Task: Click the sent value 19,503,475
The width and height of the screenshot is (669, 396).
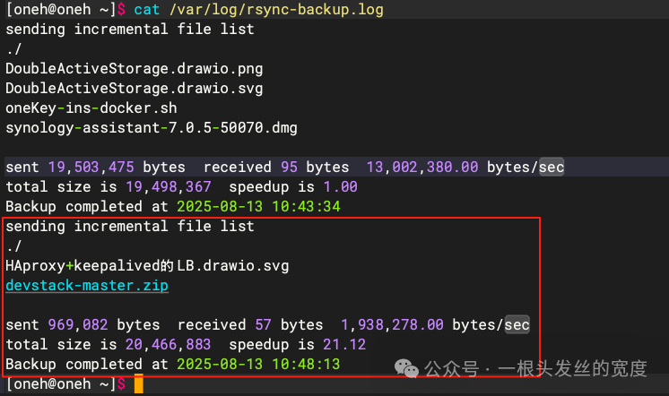Action: (91, 168)
